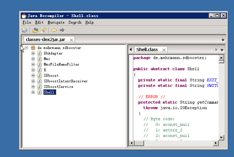Click the Back arrow toolbar icon

(x=54, y=30)
